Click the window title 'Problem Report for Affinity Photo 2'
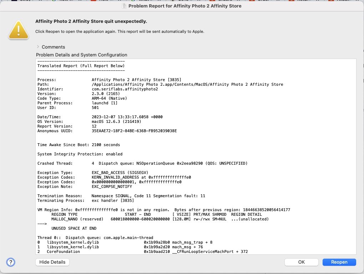364x274 pixels. (185, 6)
